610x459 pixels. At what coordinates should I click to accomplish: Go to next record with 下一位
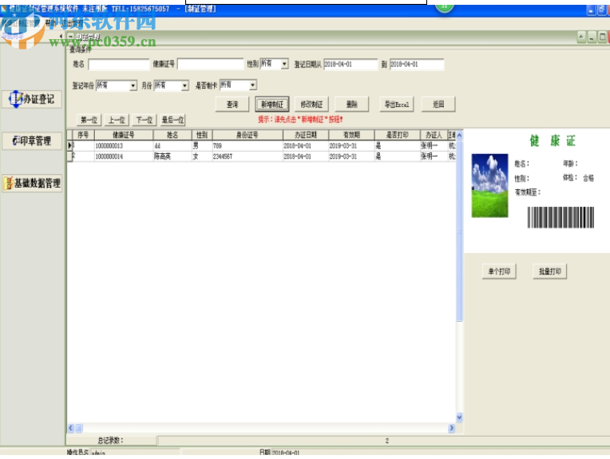click(145, 120)
